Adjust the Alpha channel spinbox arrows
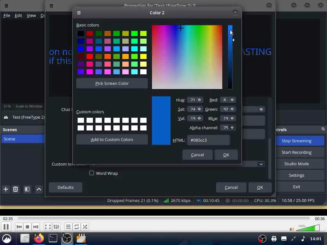Viewport: 327px width, 245px height. 232,127
